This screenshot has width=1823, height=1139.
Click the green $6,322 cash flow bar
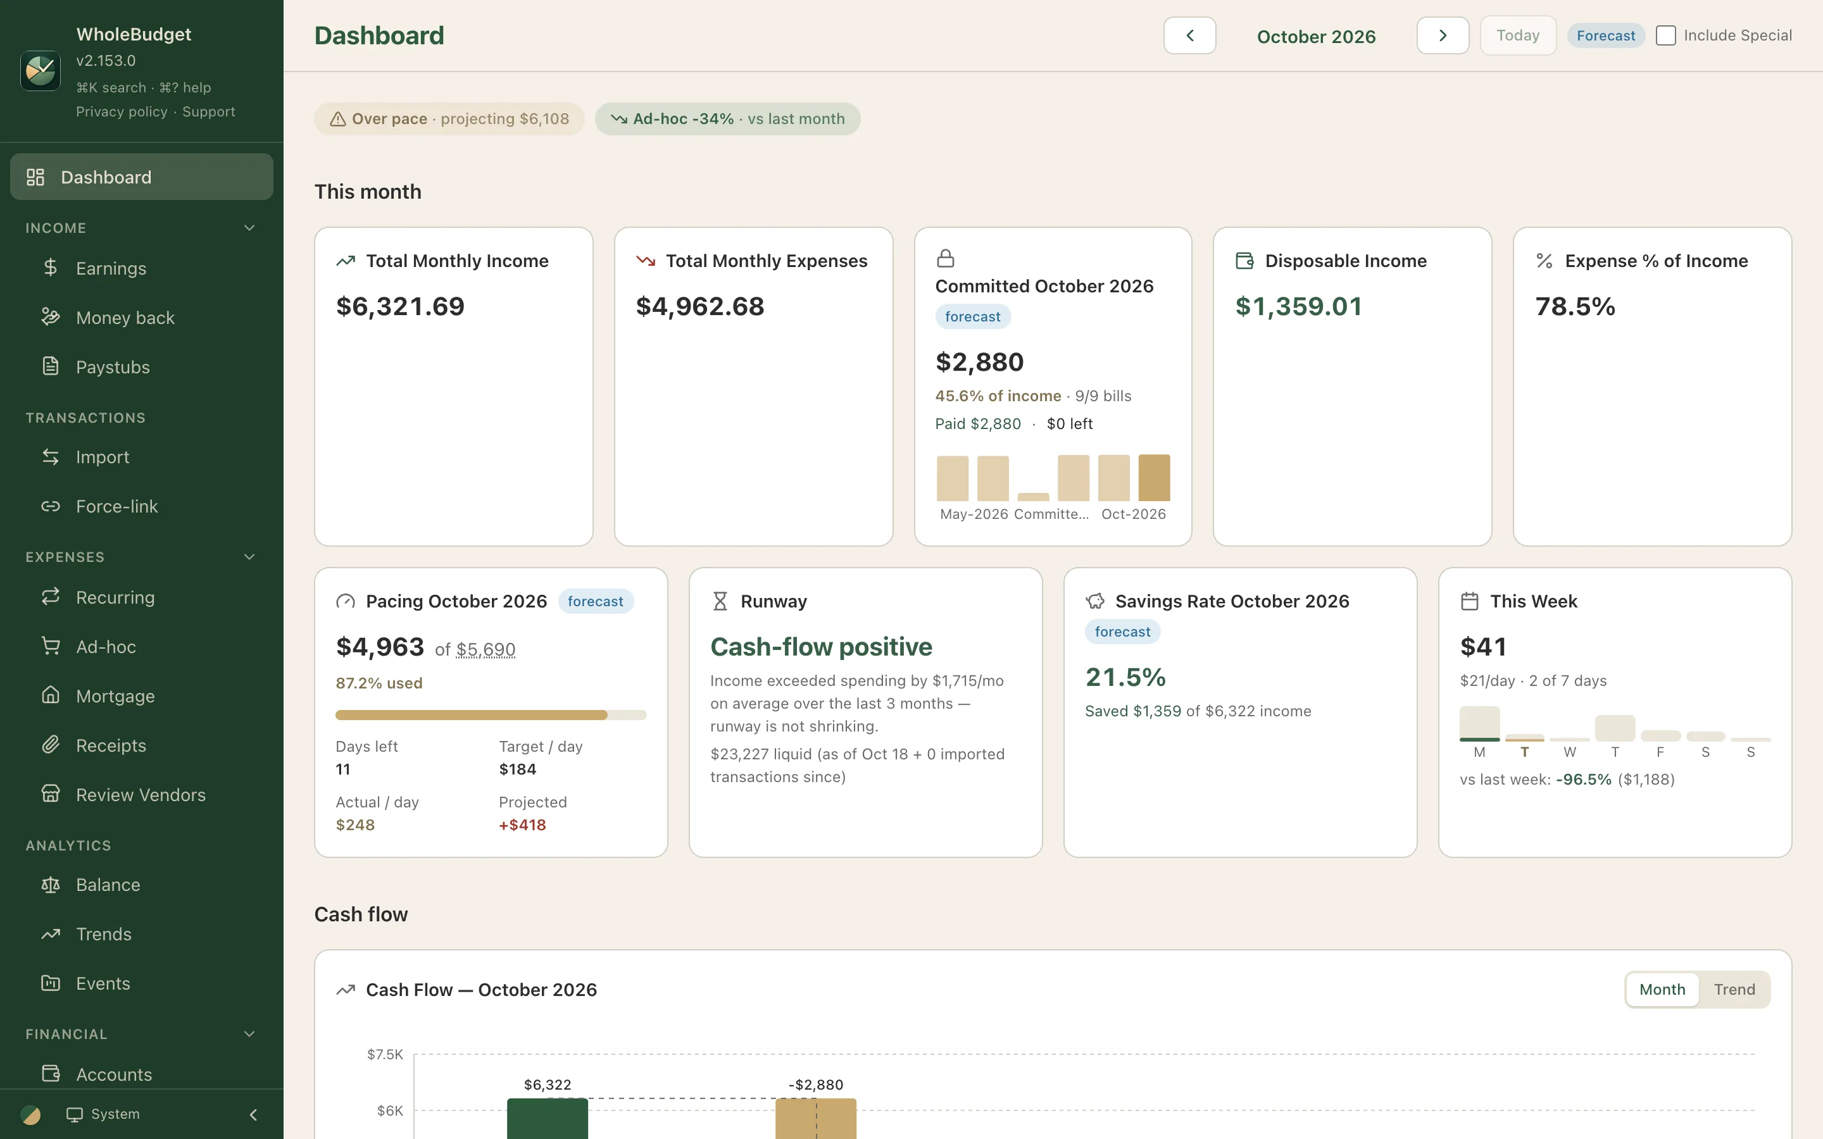point(548,1119)
